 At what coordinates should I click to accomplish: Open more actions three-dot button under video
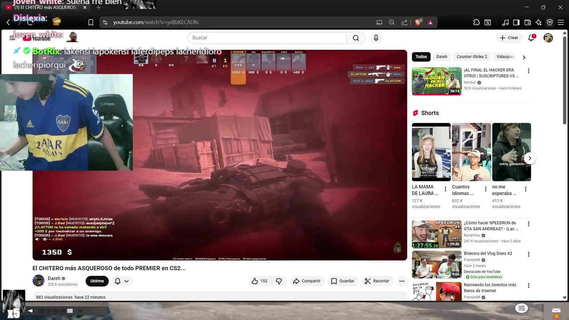click(x=402, y=281)
